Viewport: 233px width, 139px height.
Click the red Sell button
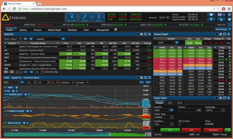[191, 130]
